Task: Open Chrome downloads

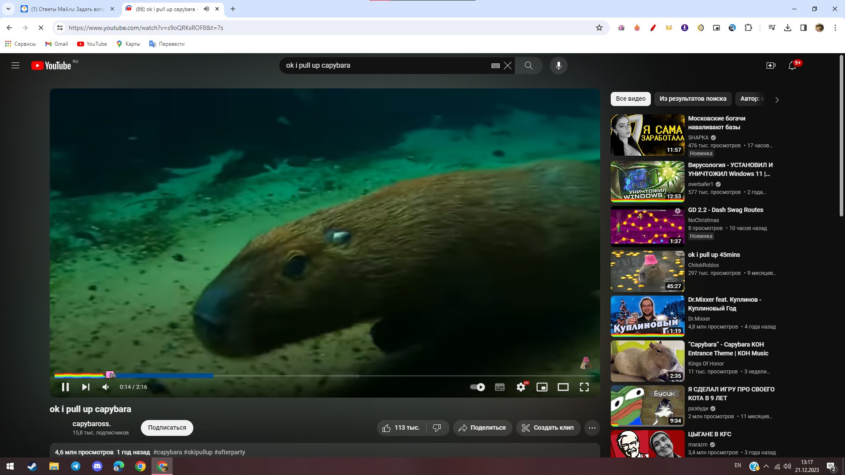Action: (788, 28)
